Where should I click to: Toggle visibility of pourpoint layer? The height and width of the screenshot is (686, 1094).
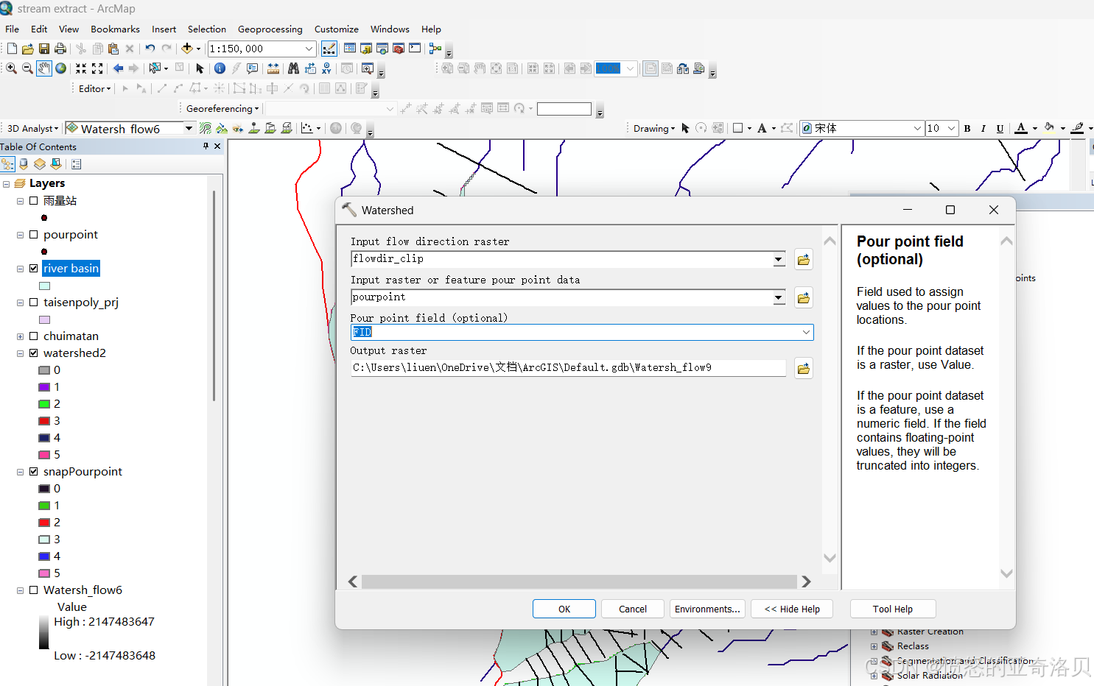[x=33, y=234]
